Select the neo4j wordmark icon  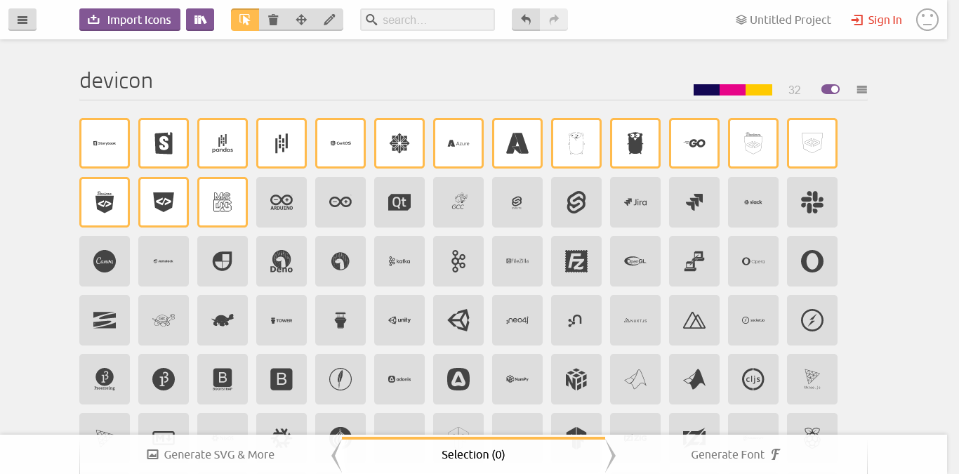point(517,320)
